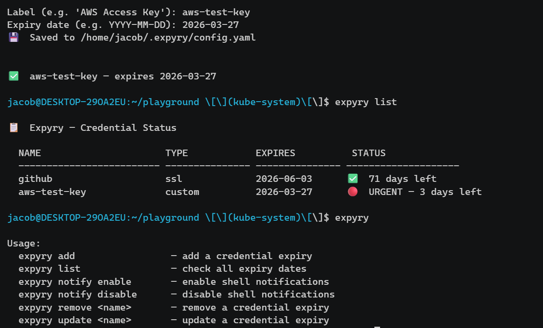Click the red circle in aws-test-key row
This screenshot has width=543, height=328.
(x=353, y=191)
